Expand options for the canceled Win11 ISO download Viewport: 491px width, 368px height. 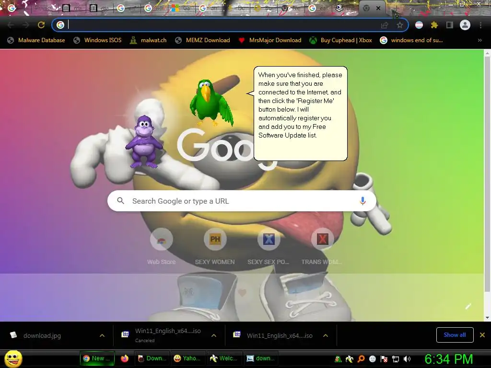[x=214, y=335]
